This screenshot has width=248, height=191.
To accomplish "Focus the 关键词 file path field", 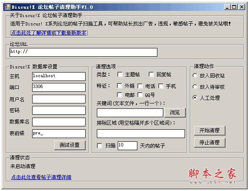I will point(130,113).
